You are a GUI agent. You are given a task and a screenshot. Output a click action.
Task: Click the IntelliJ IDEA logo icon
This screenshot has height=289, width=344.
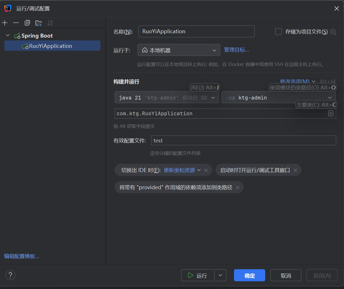pos(8,8)
